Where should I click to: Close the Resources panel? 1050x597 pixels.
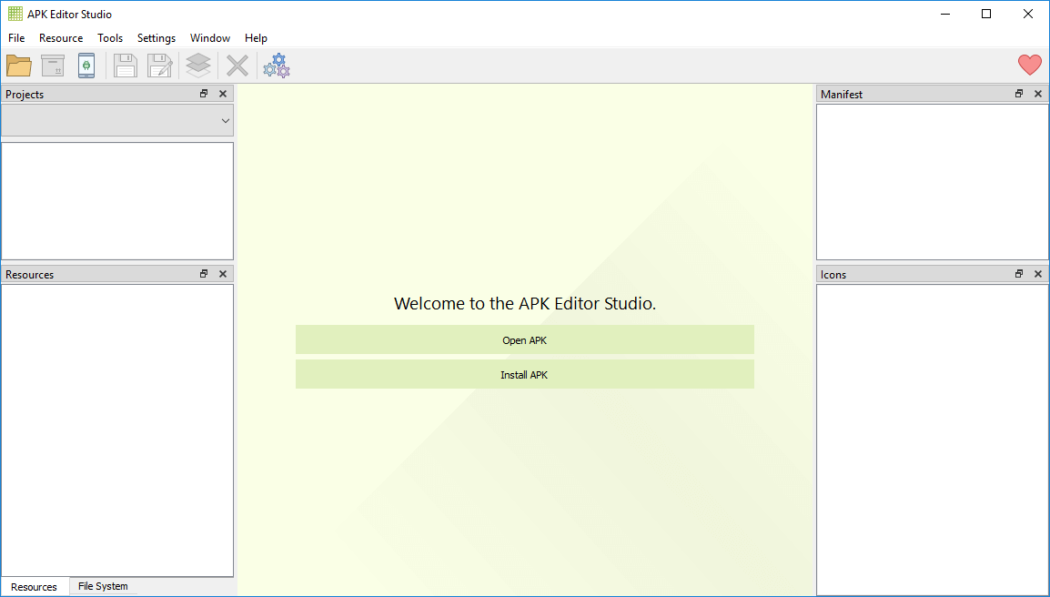point(223,274)
